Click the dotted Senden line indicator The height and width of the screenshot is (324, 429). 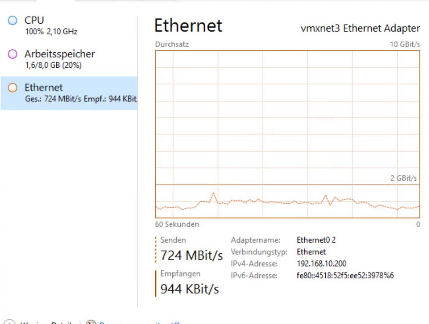pos(156,249)
